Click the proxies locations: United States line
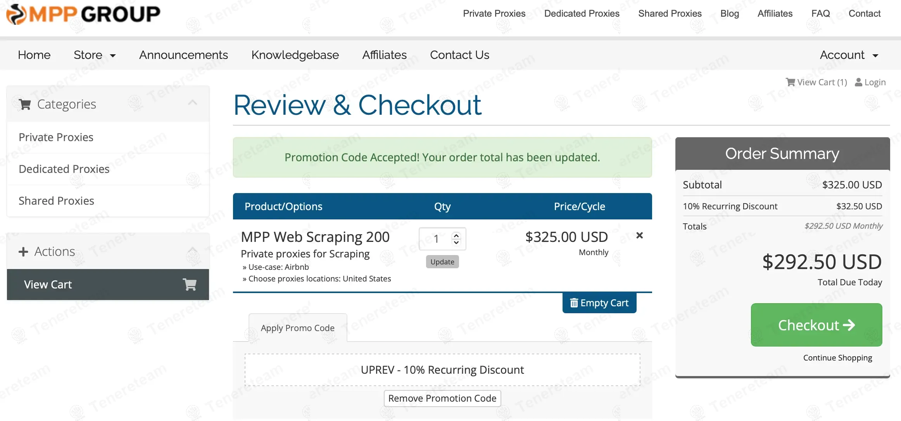Image resolution: width=901 pixels, height=421 pixels. pos(317,279)
